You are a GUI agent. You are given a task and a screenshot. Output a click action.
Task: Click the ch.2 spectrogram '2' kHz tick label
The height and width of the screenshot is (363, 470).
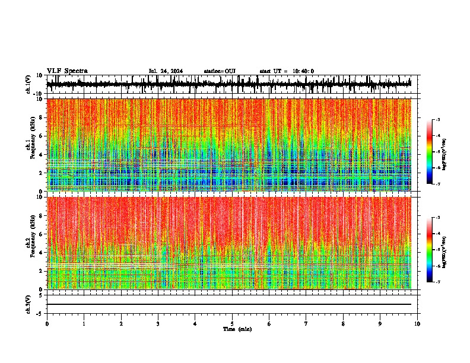pos(41,271)
